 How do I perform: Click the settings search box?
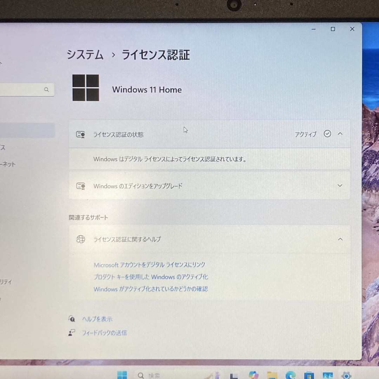pyautogui.click(x=27, y=90)
